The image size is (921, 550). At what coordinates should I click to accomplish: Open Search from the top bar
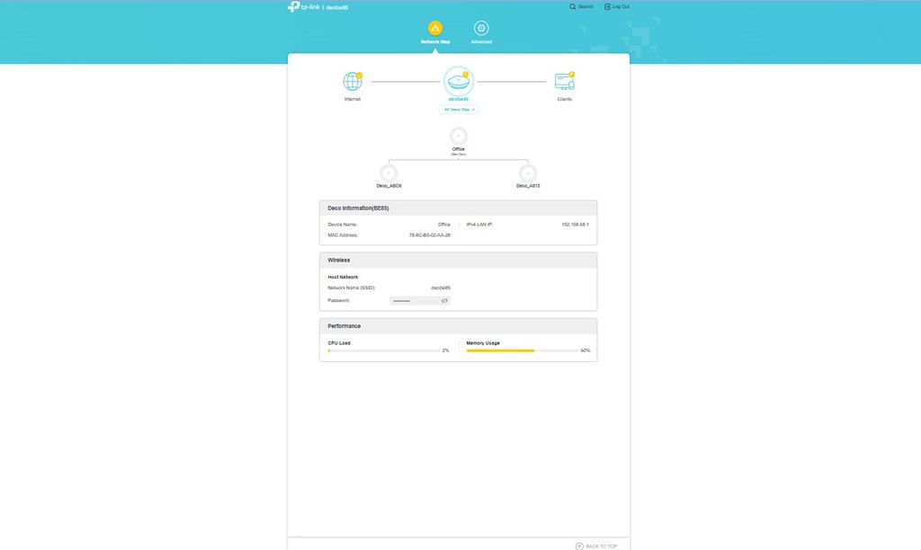580,6
